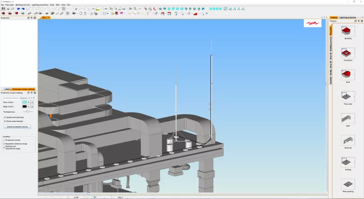Open the Edit menu

coord(58,5)
